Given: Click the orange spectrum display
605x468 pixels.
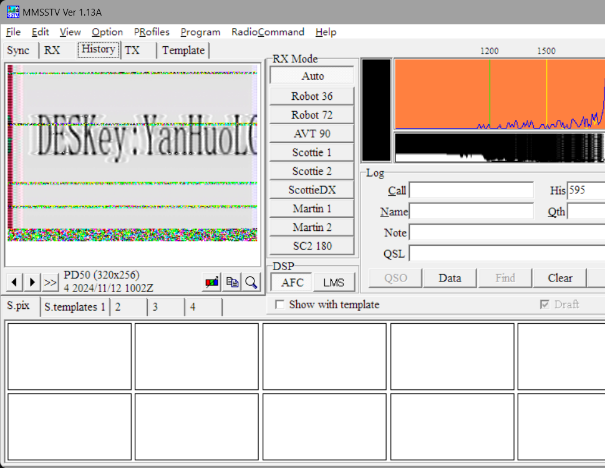Looking at the screenshot, I should pos(499,94).
